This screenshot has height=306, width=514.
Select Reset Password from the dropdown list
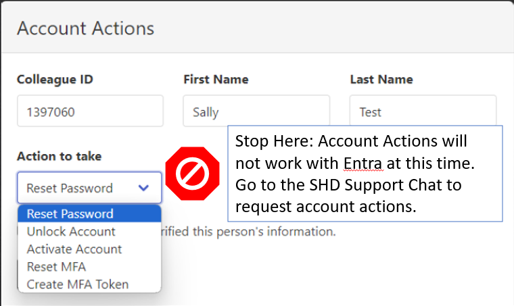[70, 214]
